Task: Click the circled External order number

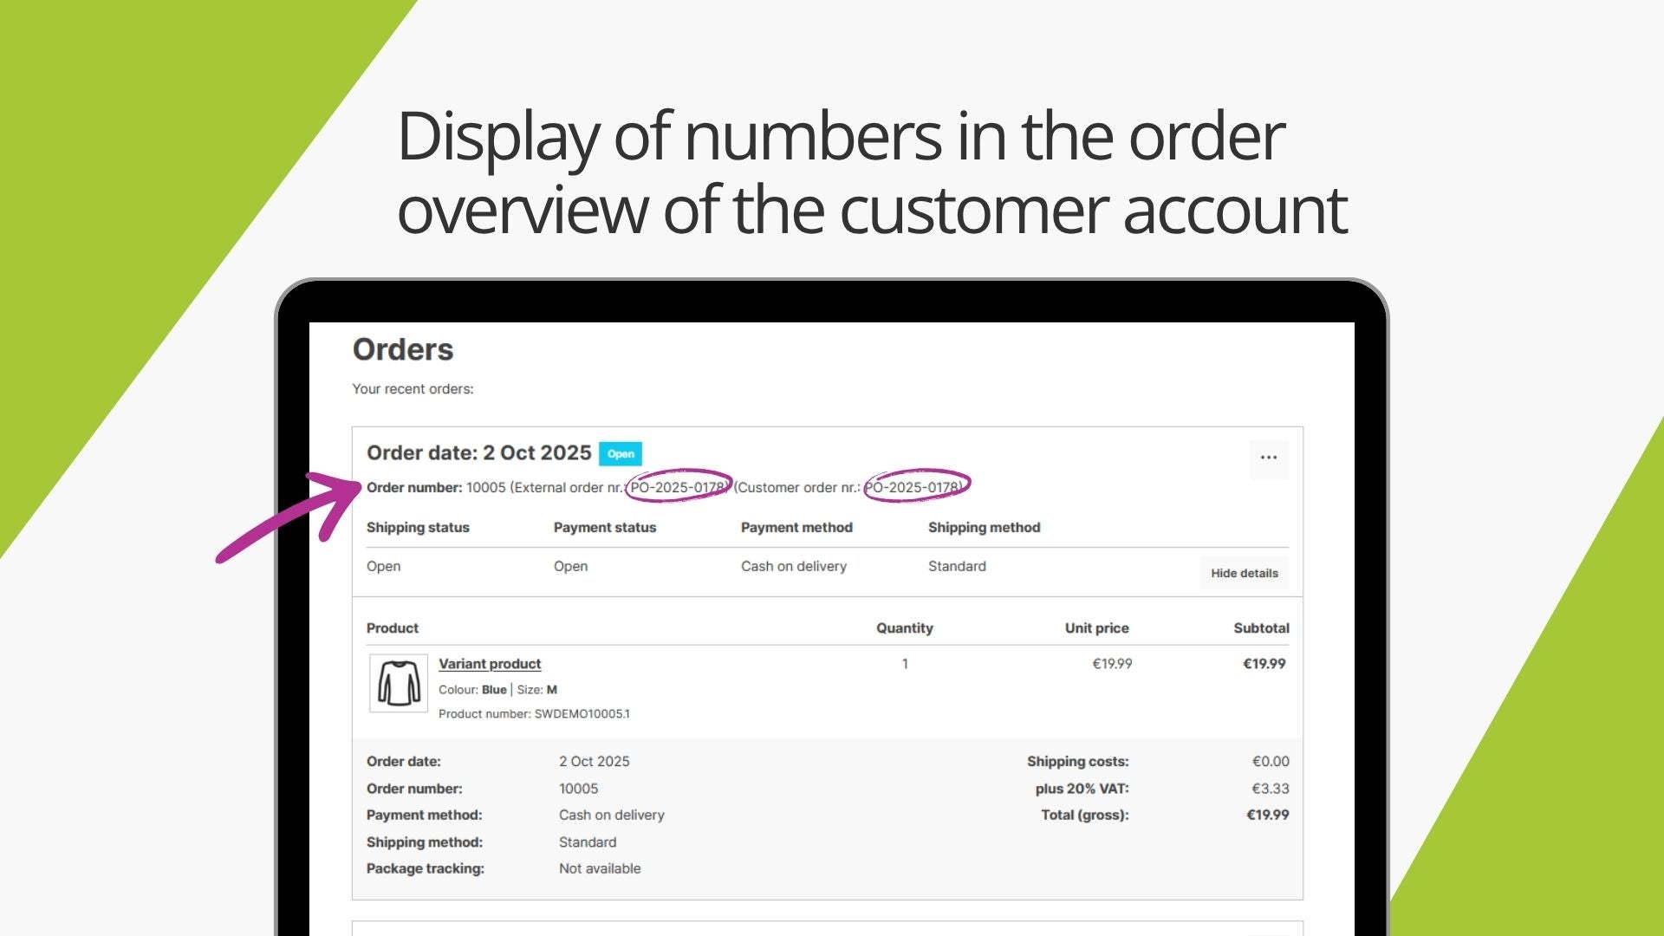Action: [x=678, y=487]
